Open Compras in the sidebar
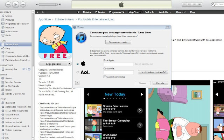Screen dimensions: 224x140 10,52
